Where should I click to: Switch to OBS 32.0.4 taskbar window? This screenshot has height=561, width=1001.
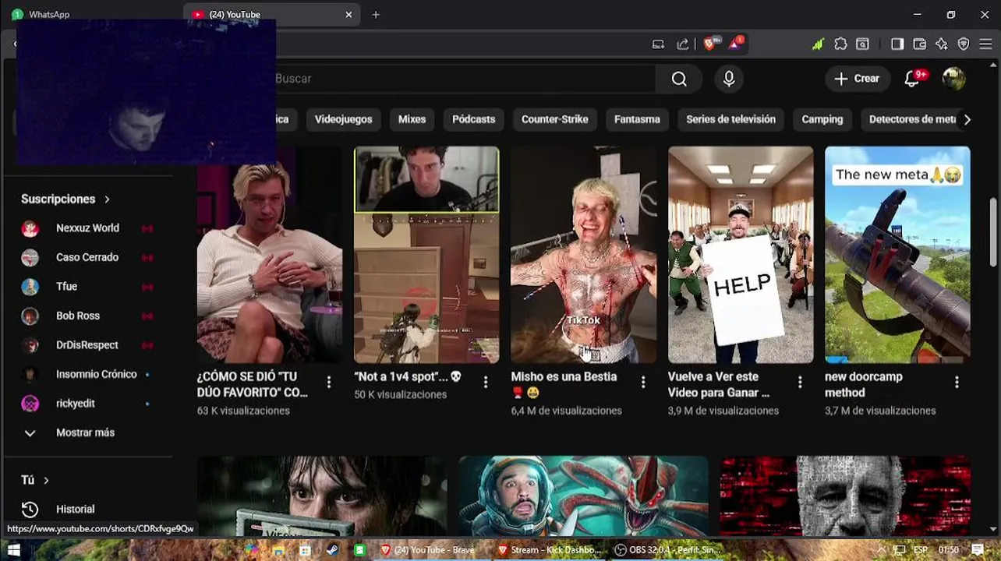coord(667,550)
